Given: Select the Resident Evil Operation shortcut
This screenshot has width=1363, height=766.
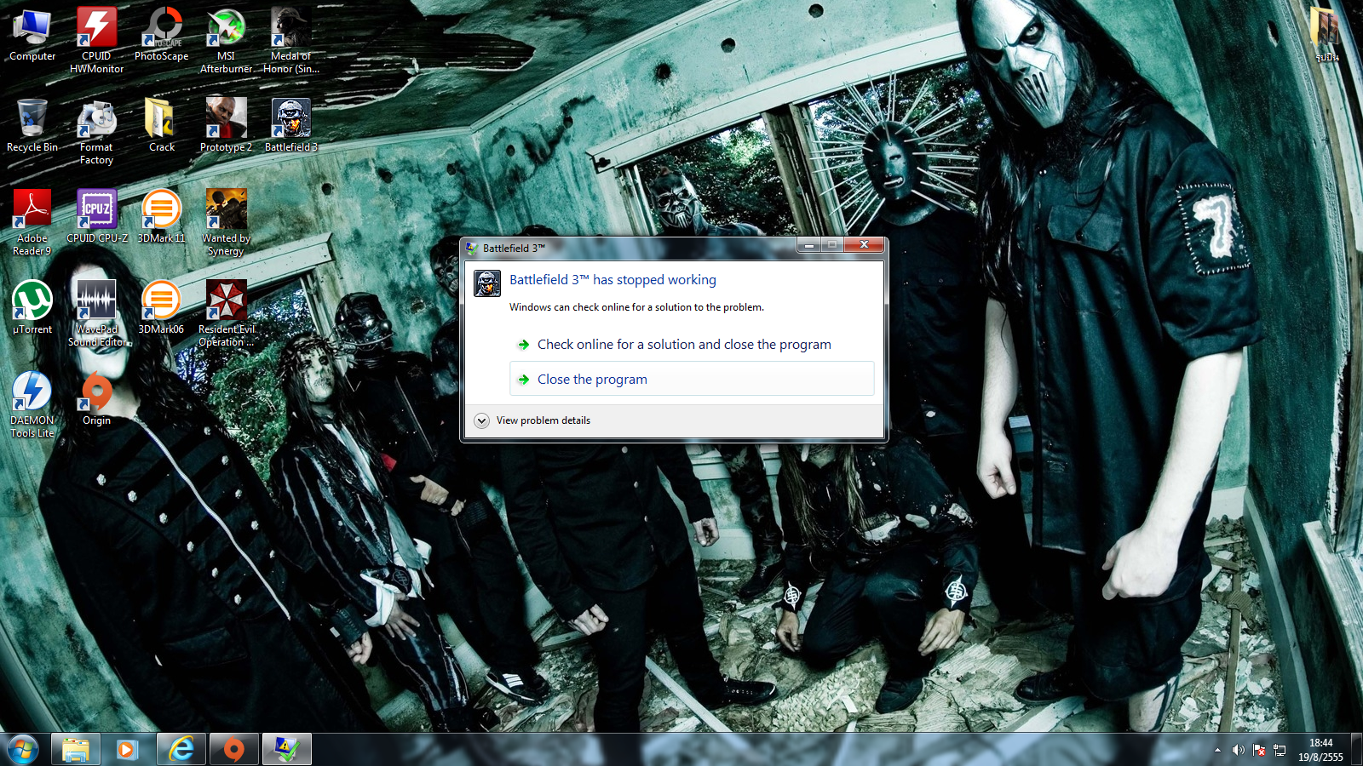Looking at the screenshot, I should tap(226, 314).
